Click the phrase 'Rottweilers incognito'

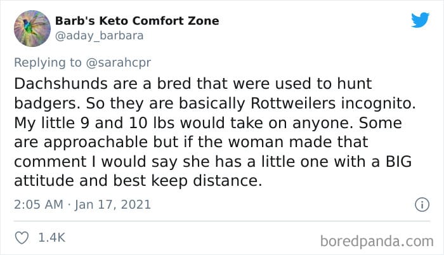(x=333, y=103)
